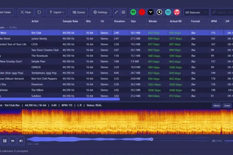233x155 pixels.
Task: Click the Add Folder button
Action: pos(7,12)
